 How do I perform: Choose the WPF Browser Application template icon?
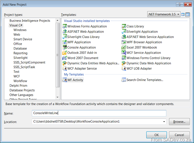[124, 42]
